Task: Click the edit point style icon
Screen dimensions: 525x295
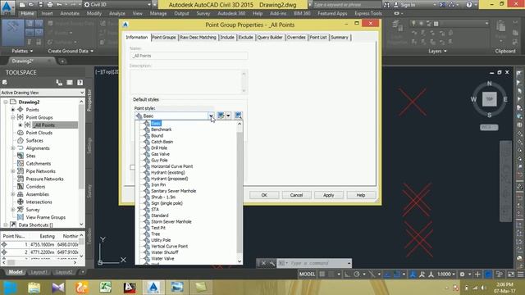Action: pos(221,116)
